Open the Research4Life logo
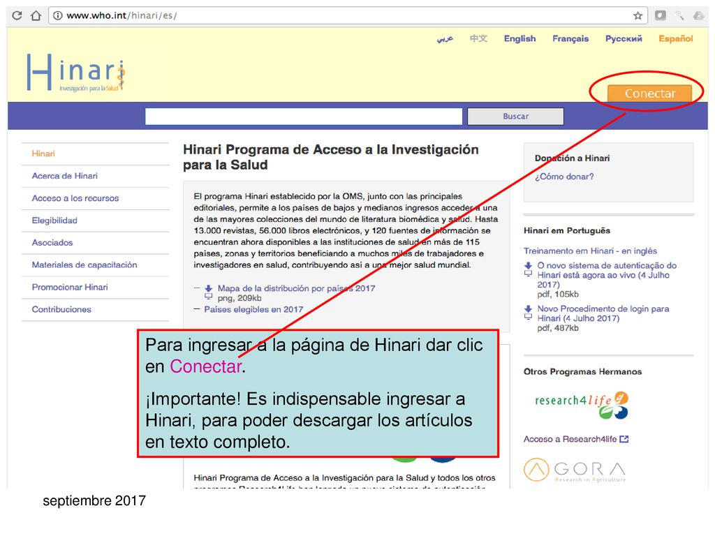The width and height of the screenshot is (715, 536). tap(582, 405)
